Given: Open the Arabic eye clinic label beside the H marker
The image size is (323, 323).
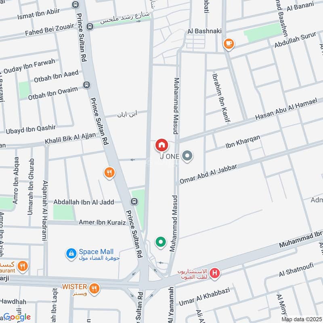Looking at the screenshot, I should tap(193, 274).
